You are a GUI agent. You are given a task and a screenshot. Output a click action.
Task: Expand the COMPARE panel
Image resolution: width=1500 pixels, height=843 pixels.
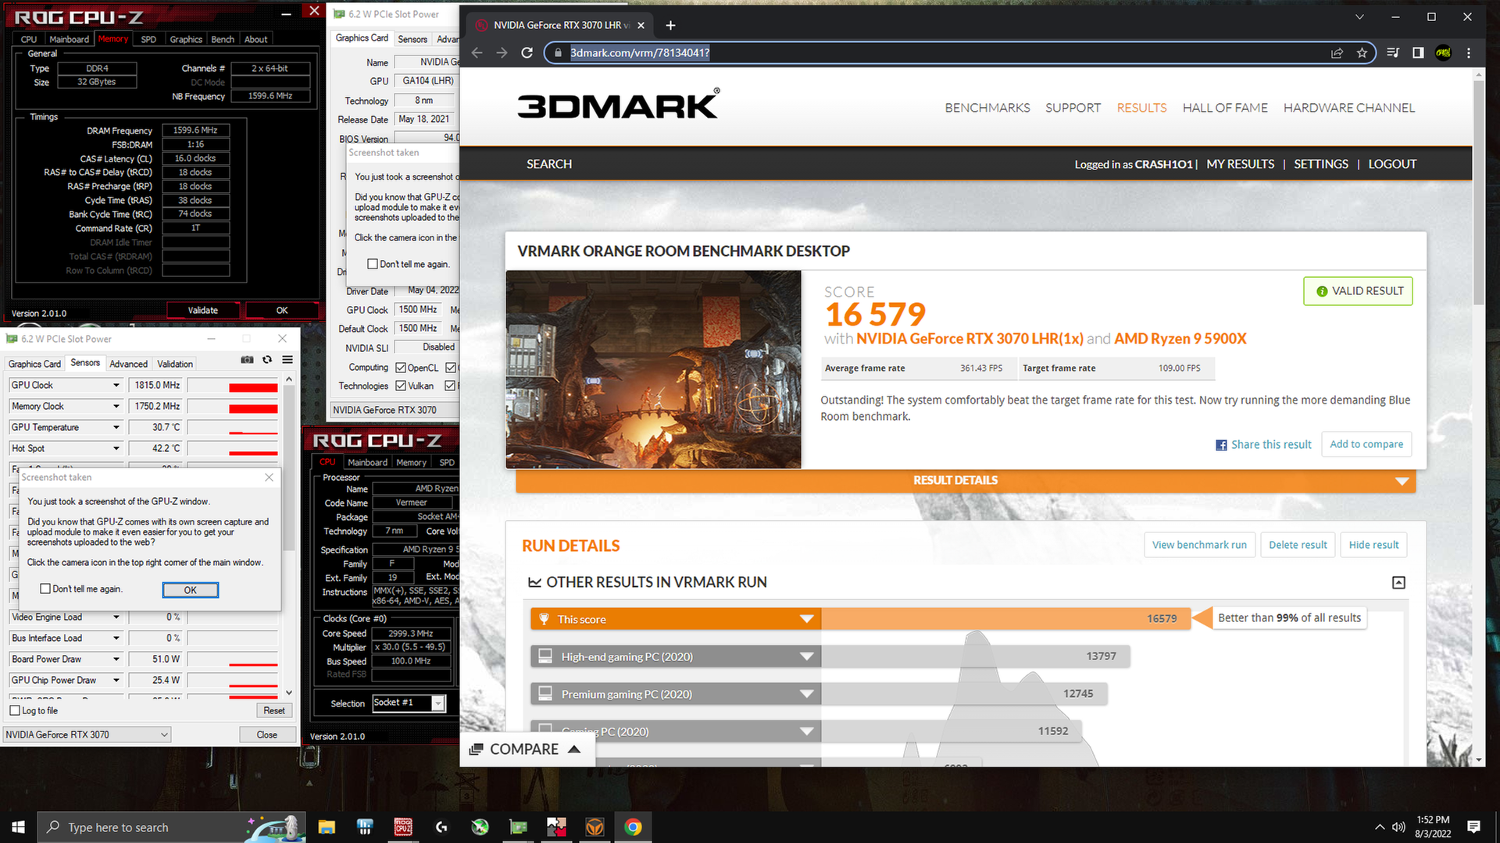pyautogui.click(x=527, y=749)
